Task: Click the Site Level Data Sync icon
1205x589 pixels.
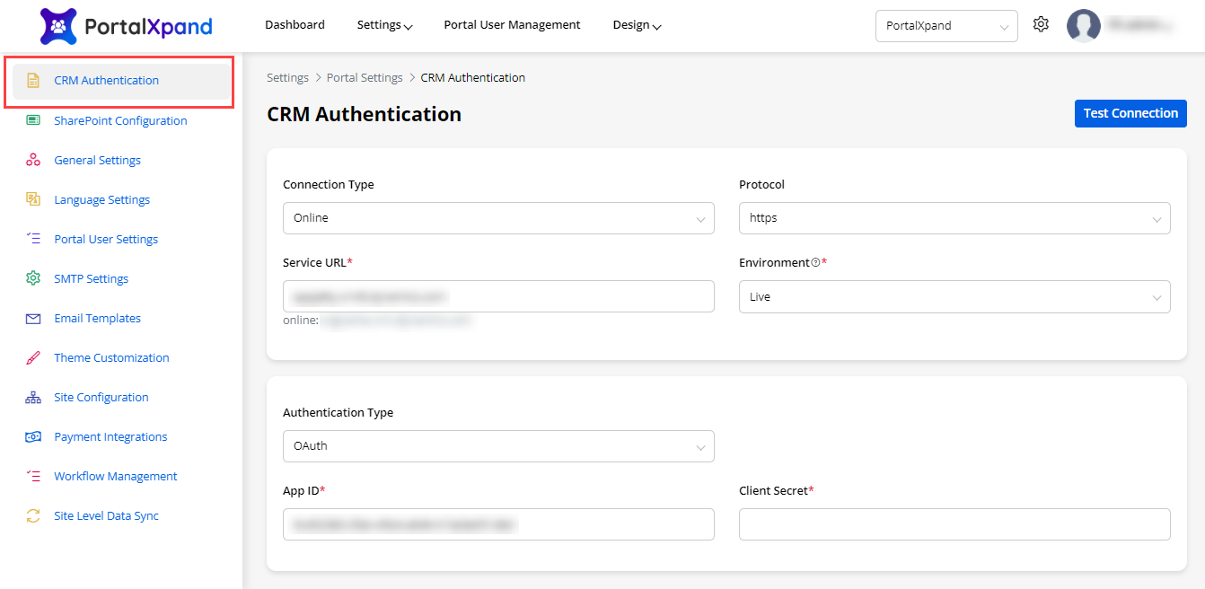Action: point(33,515)
